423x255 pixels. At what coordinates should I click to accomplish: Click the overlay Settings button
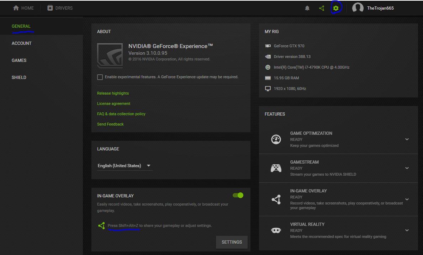232,242
